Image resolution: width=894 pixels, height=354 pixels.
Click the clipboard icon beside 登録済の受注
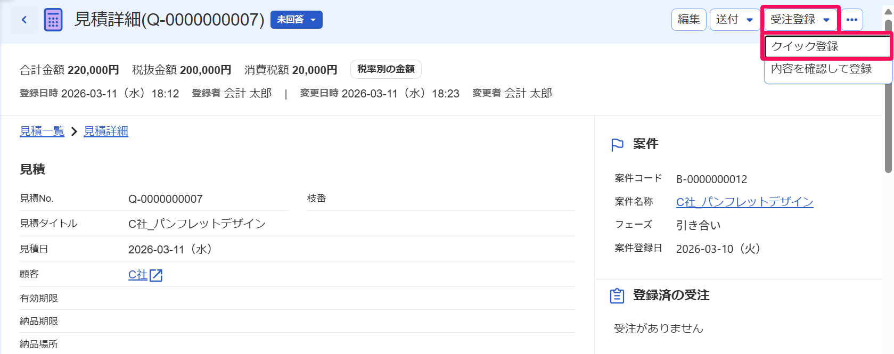tap(617, 295)
